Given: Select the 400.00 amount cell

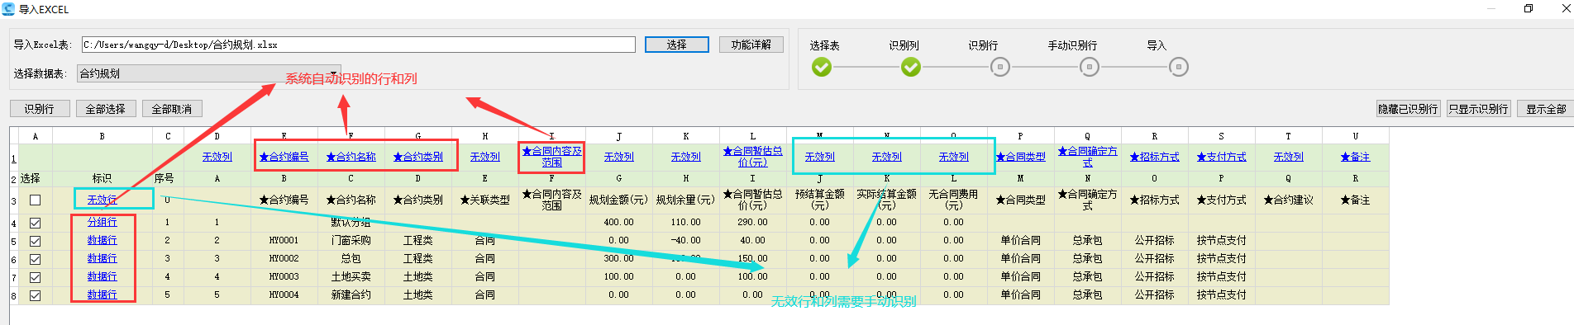Looking at the screenshot, I should tap(619, 222).
